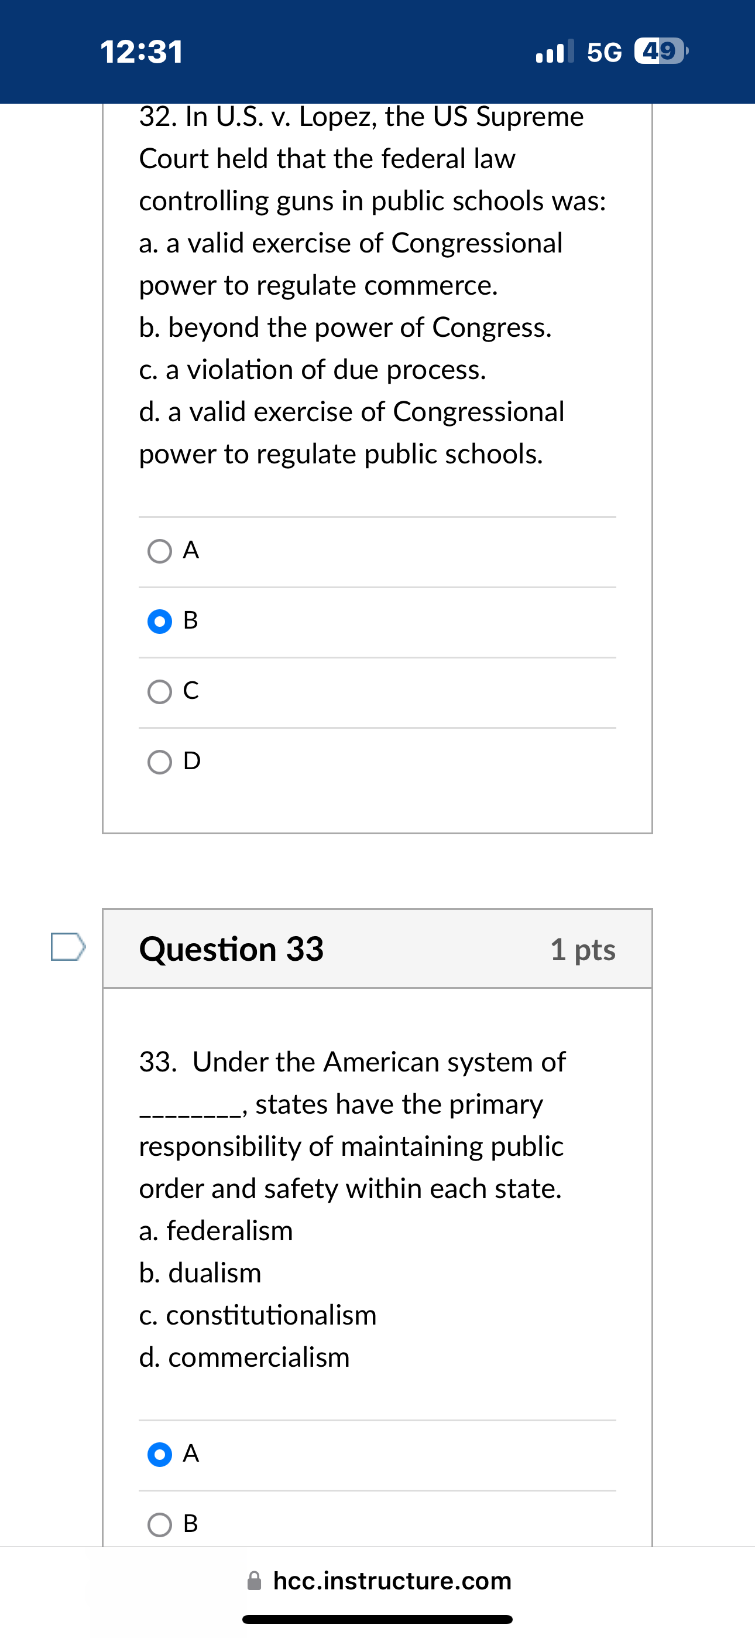Tap the divider line above option A
755x1638 pixels.
point(377,517)
